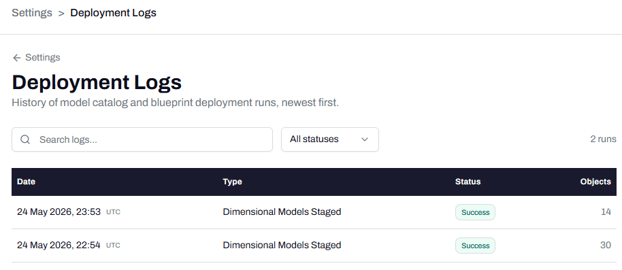Click the Deployment Logs breadcrumb
The width and height of the screenshot is (622, 270).
coord(113,13)
